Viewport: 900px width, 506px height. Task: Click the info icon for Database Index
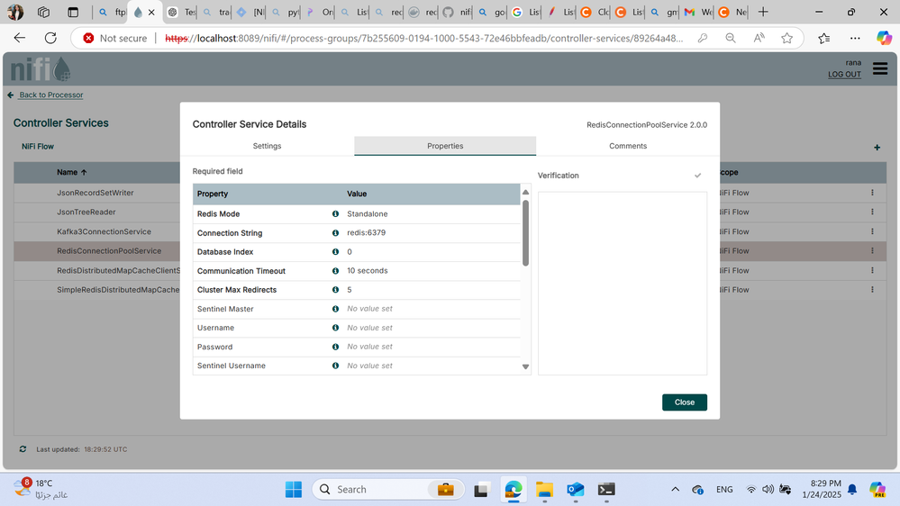pyautogui.click(x=335, y=252)
